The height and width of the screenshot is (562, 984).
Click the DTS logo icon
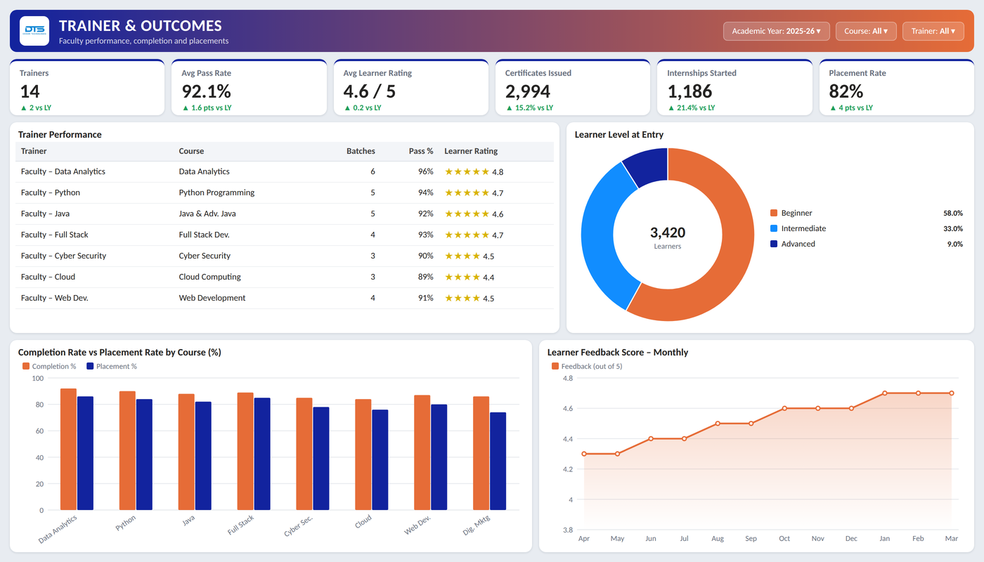click(x=34, y=31)
